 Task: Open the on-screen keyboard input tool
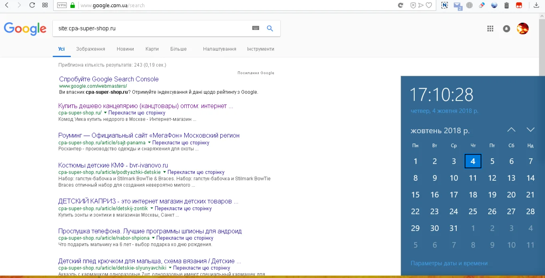click(x=256, y=28)
